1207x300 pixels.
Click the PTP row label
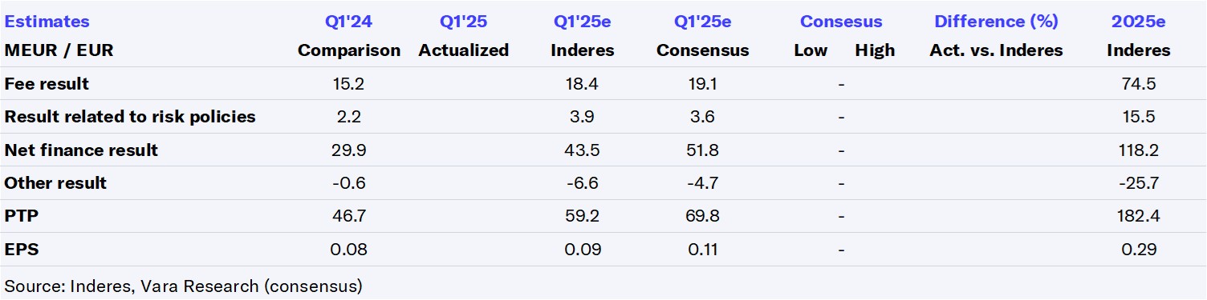pyautogui.click(x=20, y=216)
